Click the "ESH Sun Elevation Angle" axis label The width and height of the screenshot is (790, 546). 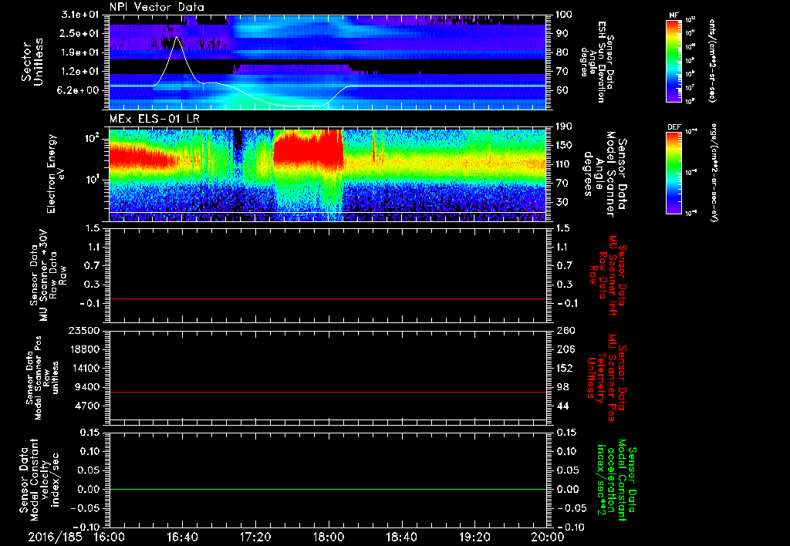coord(597,62)
